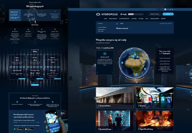192x133 pixels.
Task: Click the fourth icon under Zaplanuj wizytę
Action: (x=55, y=29)
